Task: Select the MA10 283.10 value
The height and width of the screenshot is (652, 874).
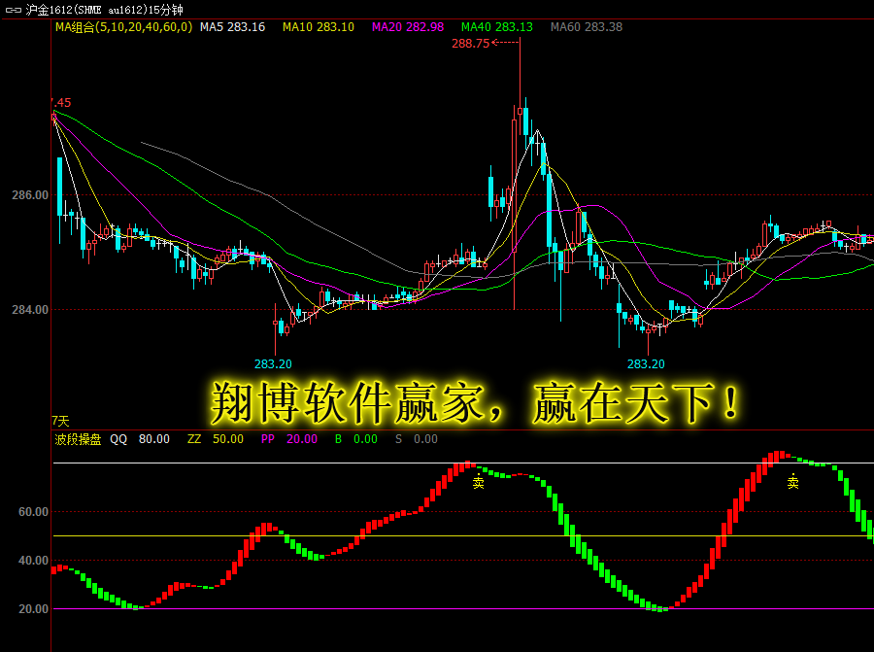Action: point(319,27)
